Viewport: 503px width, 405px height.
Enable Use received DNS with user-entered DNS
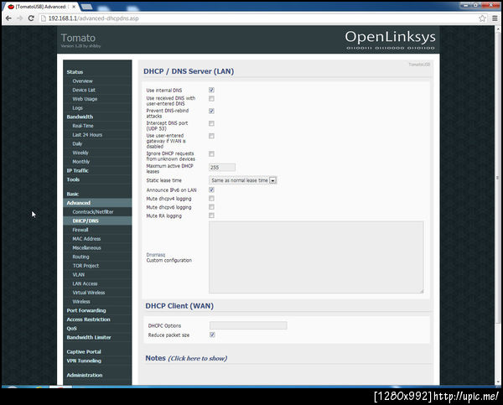211,98
